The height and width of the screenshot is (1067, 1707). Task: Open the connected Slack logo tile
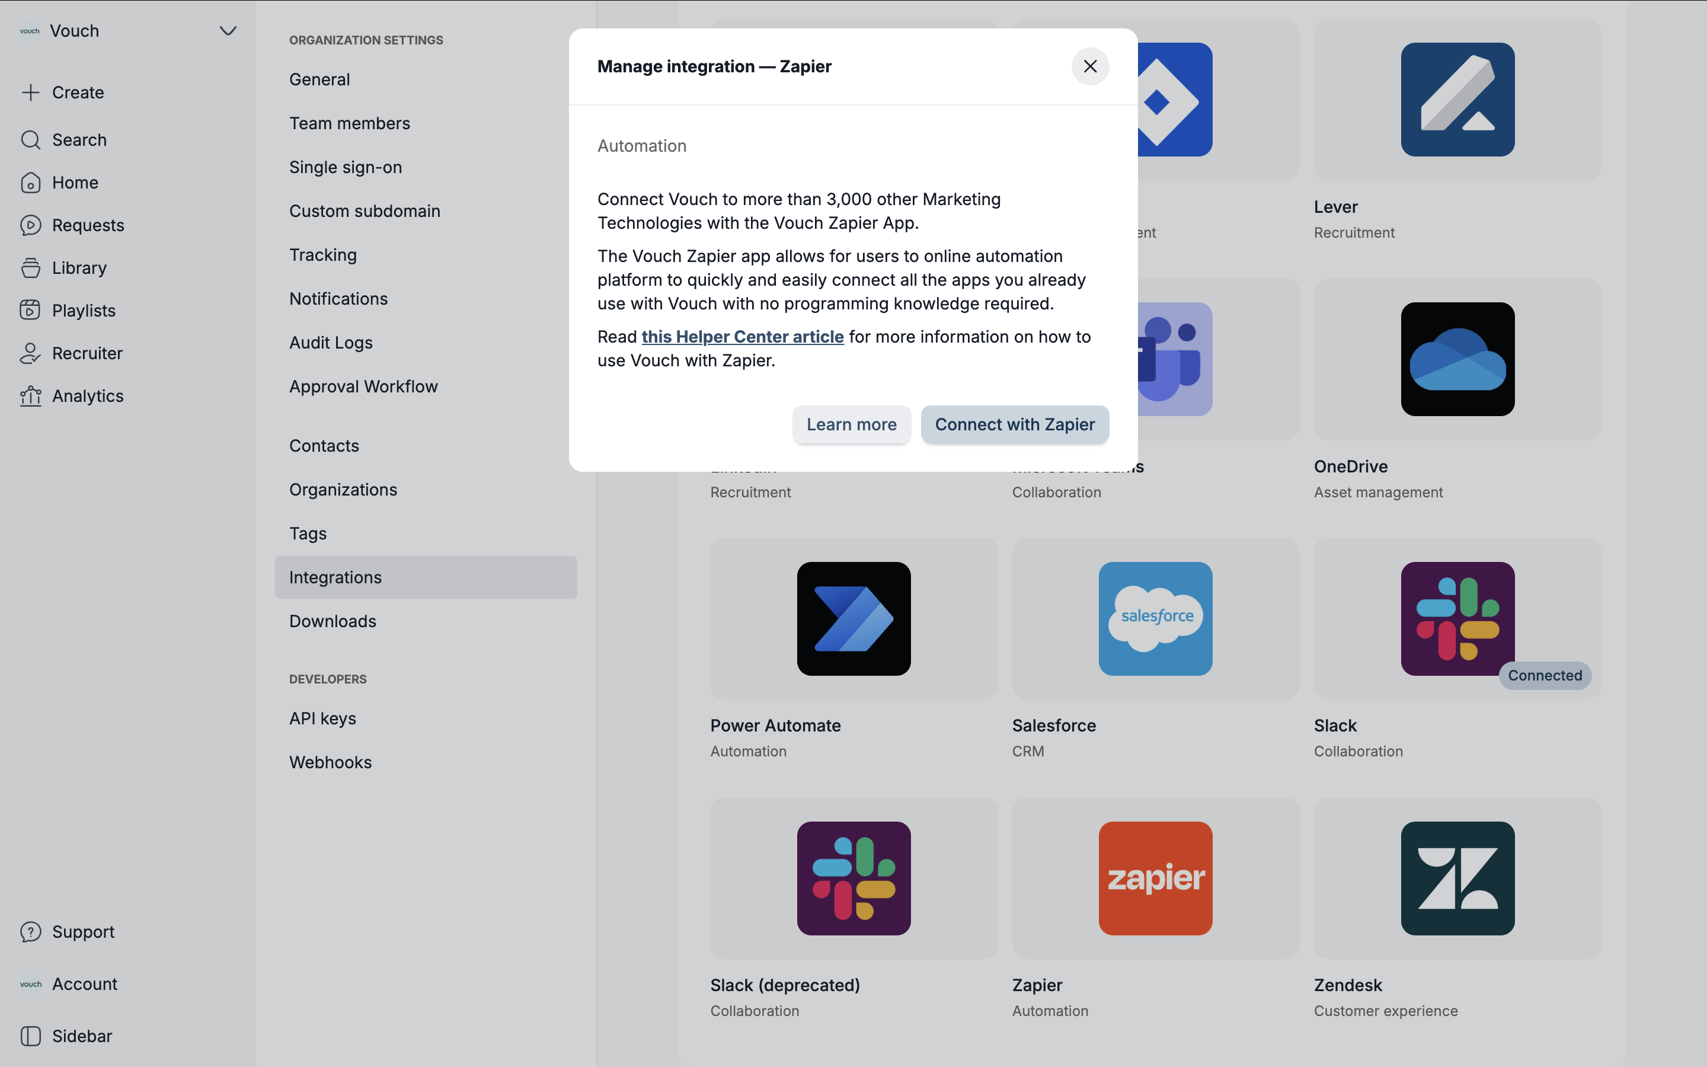[1457, 618]
